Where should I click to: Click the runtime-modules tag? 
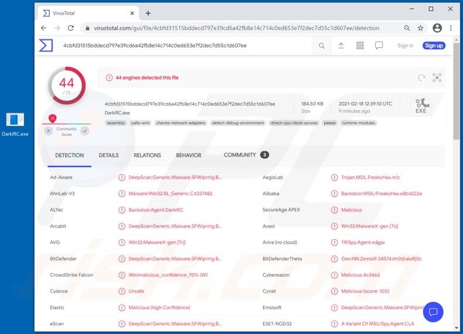(x=359, y=123)
